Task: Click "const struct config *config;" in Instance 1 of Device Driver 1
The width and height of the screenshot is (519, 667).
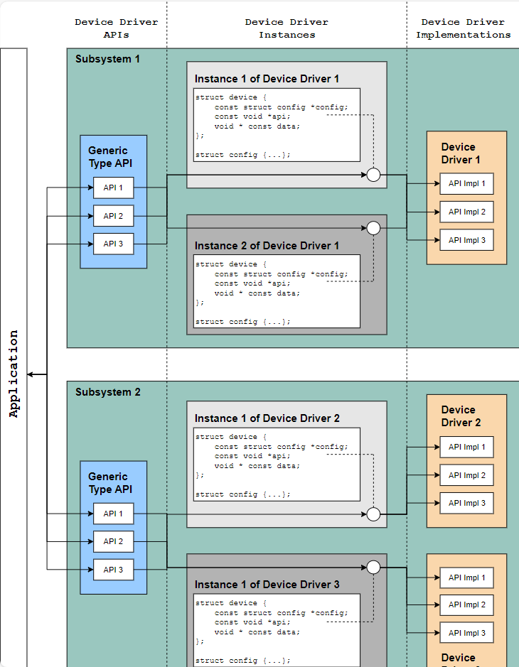Action: pyautogui.click(x=281, y=107)
